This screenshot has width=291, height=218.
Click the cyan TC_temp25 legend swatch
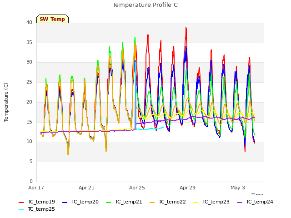pyautogui.click(x=21, y=210)
